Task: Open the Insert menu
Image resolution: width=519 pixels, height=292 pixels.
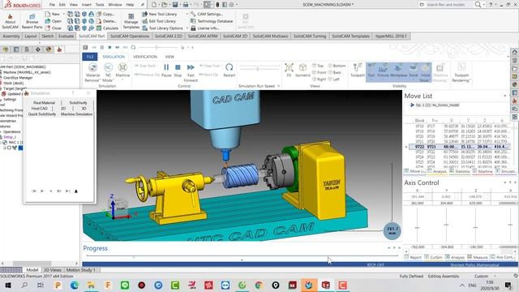Action: 87,5
